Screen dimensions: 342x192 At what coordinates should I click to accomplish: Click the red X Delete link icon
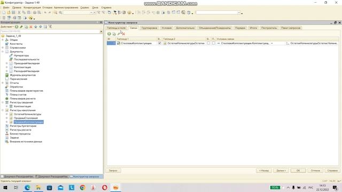pos(123,34)
